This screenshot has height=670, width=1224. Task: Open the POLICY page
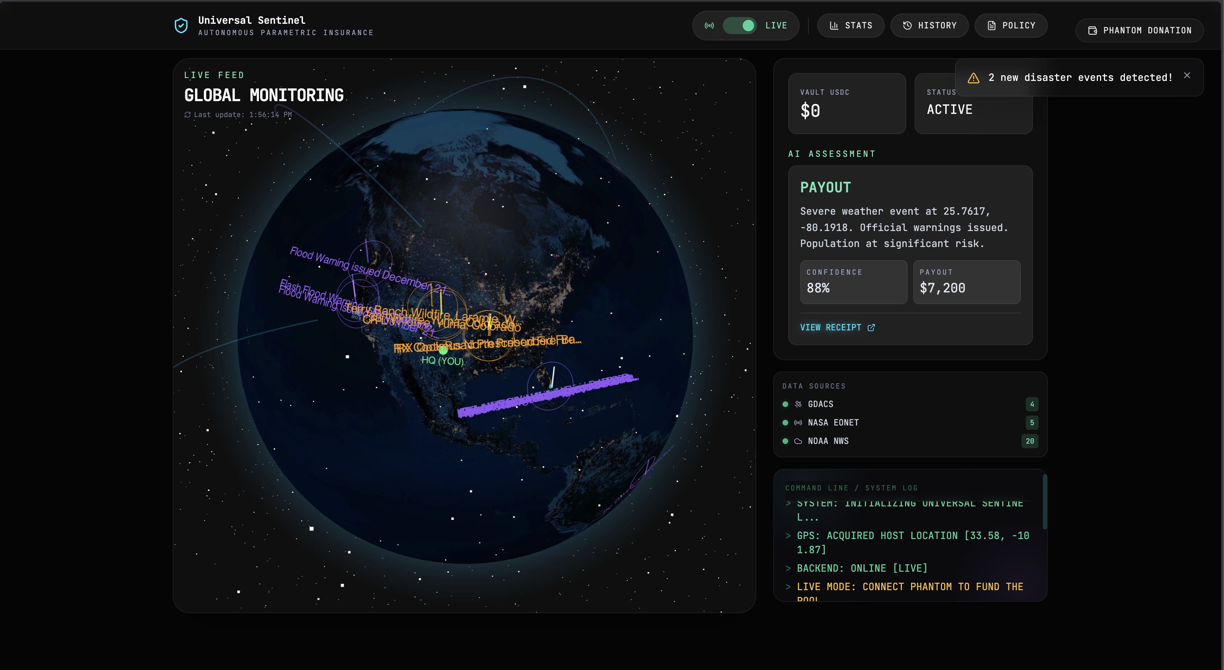1011,26
